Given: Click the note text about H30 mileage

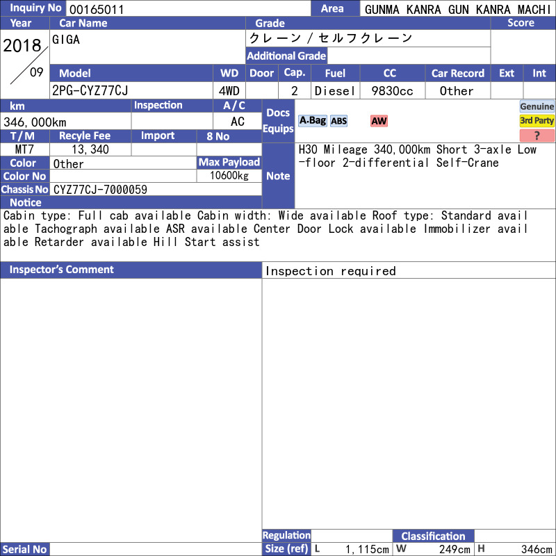Looking at the screenshot, I should [x=418, y=156].
